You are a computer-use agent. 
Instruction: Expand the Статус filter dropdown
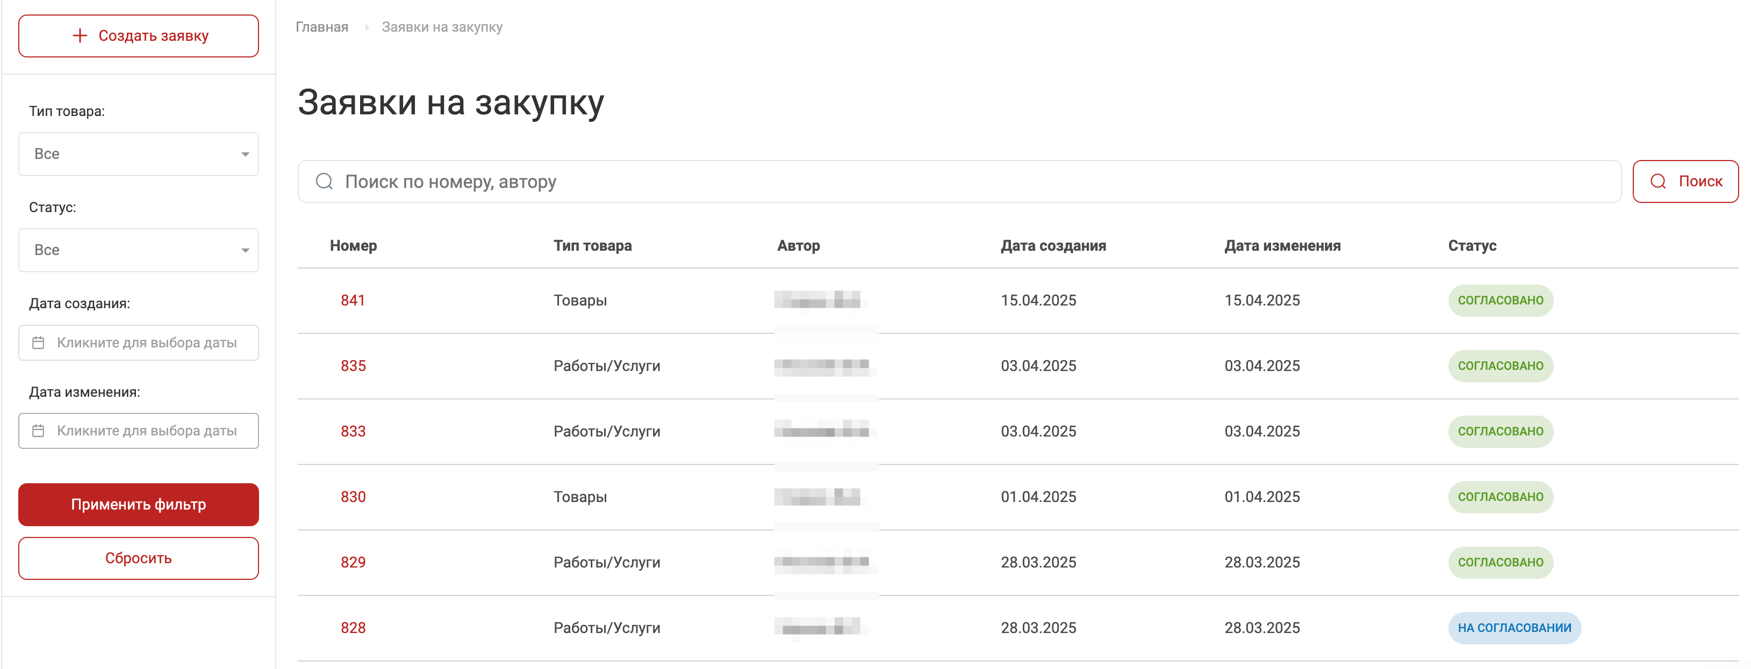(139, 250)
